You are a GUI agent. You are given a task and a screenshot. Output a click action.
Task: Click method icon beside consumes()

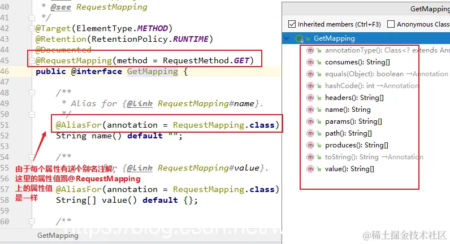(310, 62)
